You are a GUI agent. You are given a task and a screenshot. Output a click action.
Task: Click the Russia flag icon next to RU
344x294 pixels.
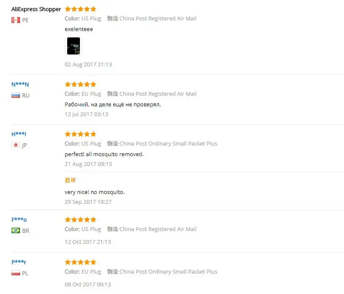(x=16, y=95)
